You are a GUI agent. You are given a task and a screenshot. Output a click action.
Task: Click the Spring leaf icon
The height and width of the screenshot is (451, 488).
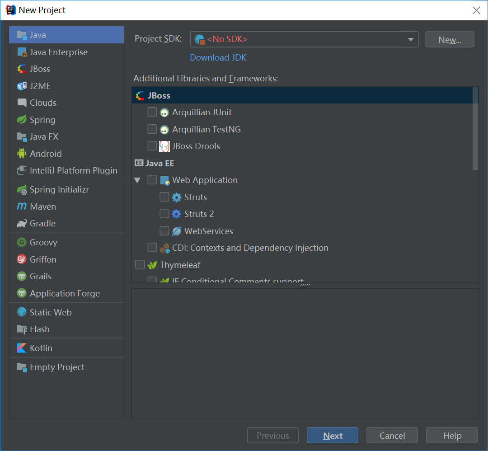click(x=22, y=119)
